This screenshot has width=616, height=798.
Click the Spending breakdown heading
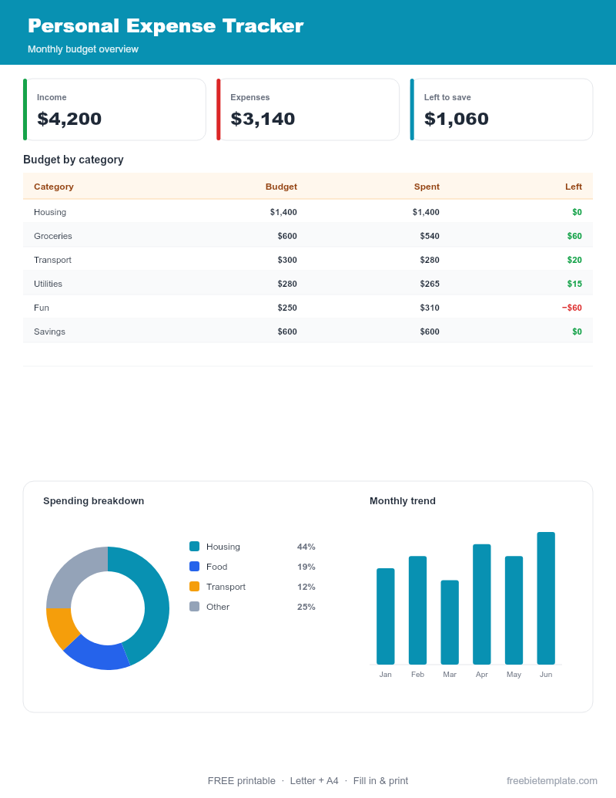93,501
